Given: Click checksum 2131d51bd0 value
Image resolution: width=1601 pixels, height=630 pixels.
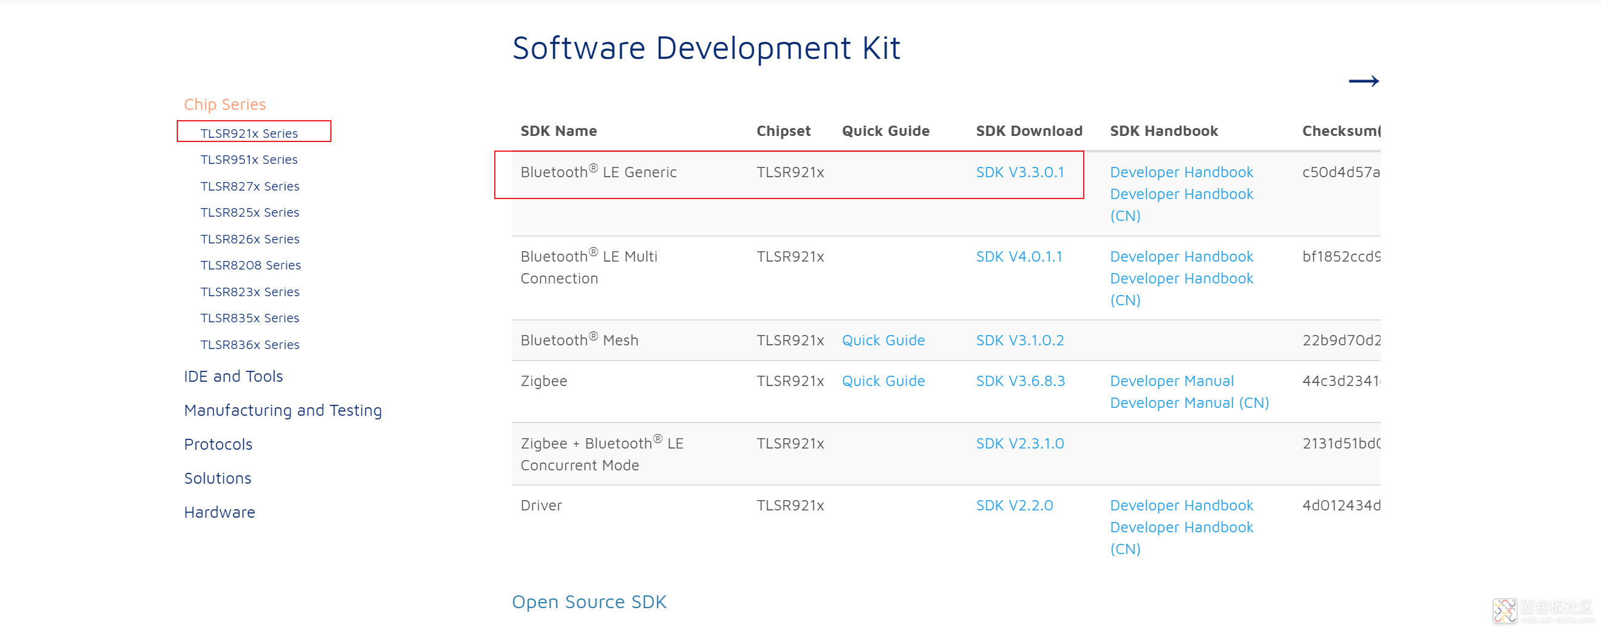Looking at the screenshot, I should [1341, 444].
